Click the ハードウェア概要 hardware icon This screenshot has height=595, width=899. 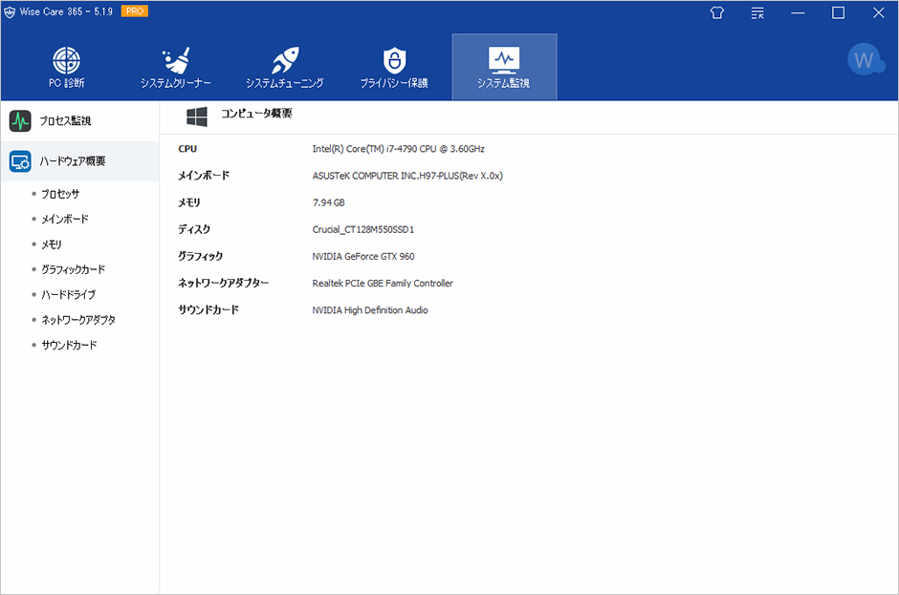(20, 161)
